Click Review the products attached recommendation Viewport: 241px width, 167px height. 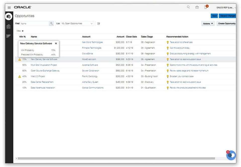click(x=188, y=88)
